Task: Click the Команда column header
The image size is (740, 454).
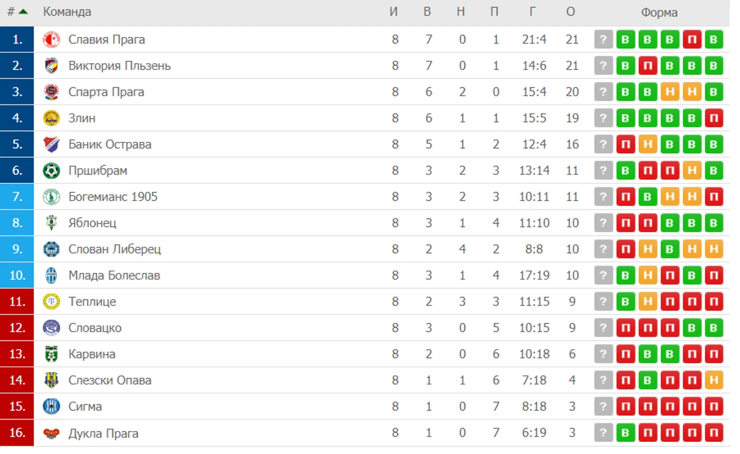Action: (x=67, y=12)
